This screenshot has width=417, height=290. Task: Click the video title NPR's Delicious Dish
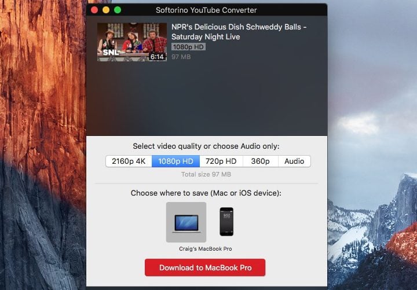point(239,32)
